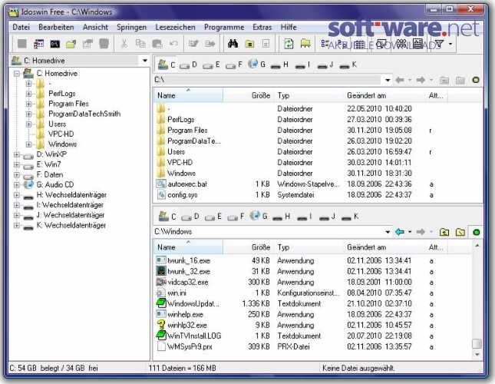
Task: Open the C: Homedrive drive dropdown
Action: pos(144,61)
